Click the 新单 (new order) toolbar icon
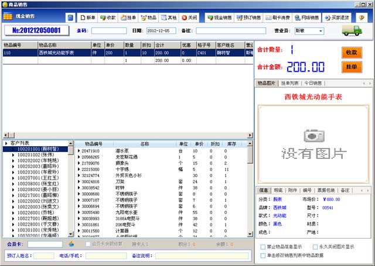 [87, 18]
